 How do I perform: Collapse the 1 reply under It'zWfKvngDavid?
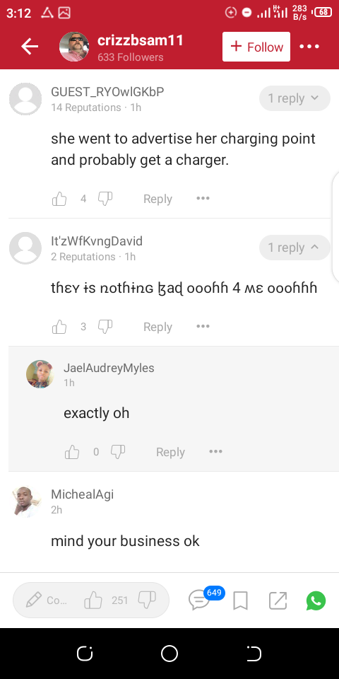click(x=295, y=248)
